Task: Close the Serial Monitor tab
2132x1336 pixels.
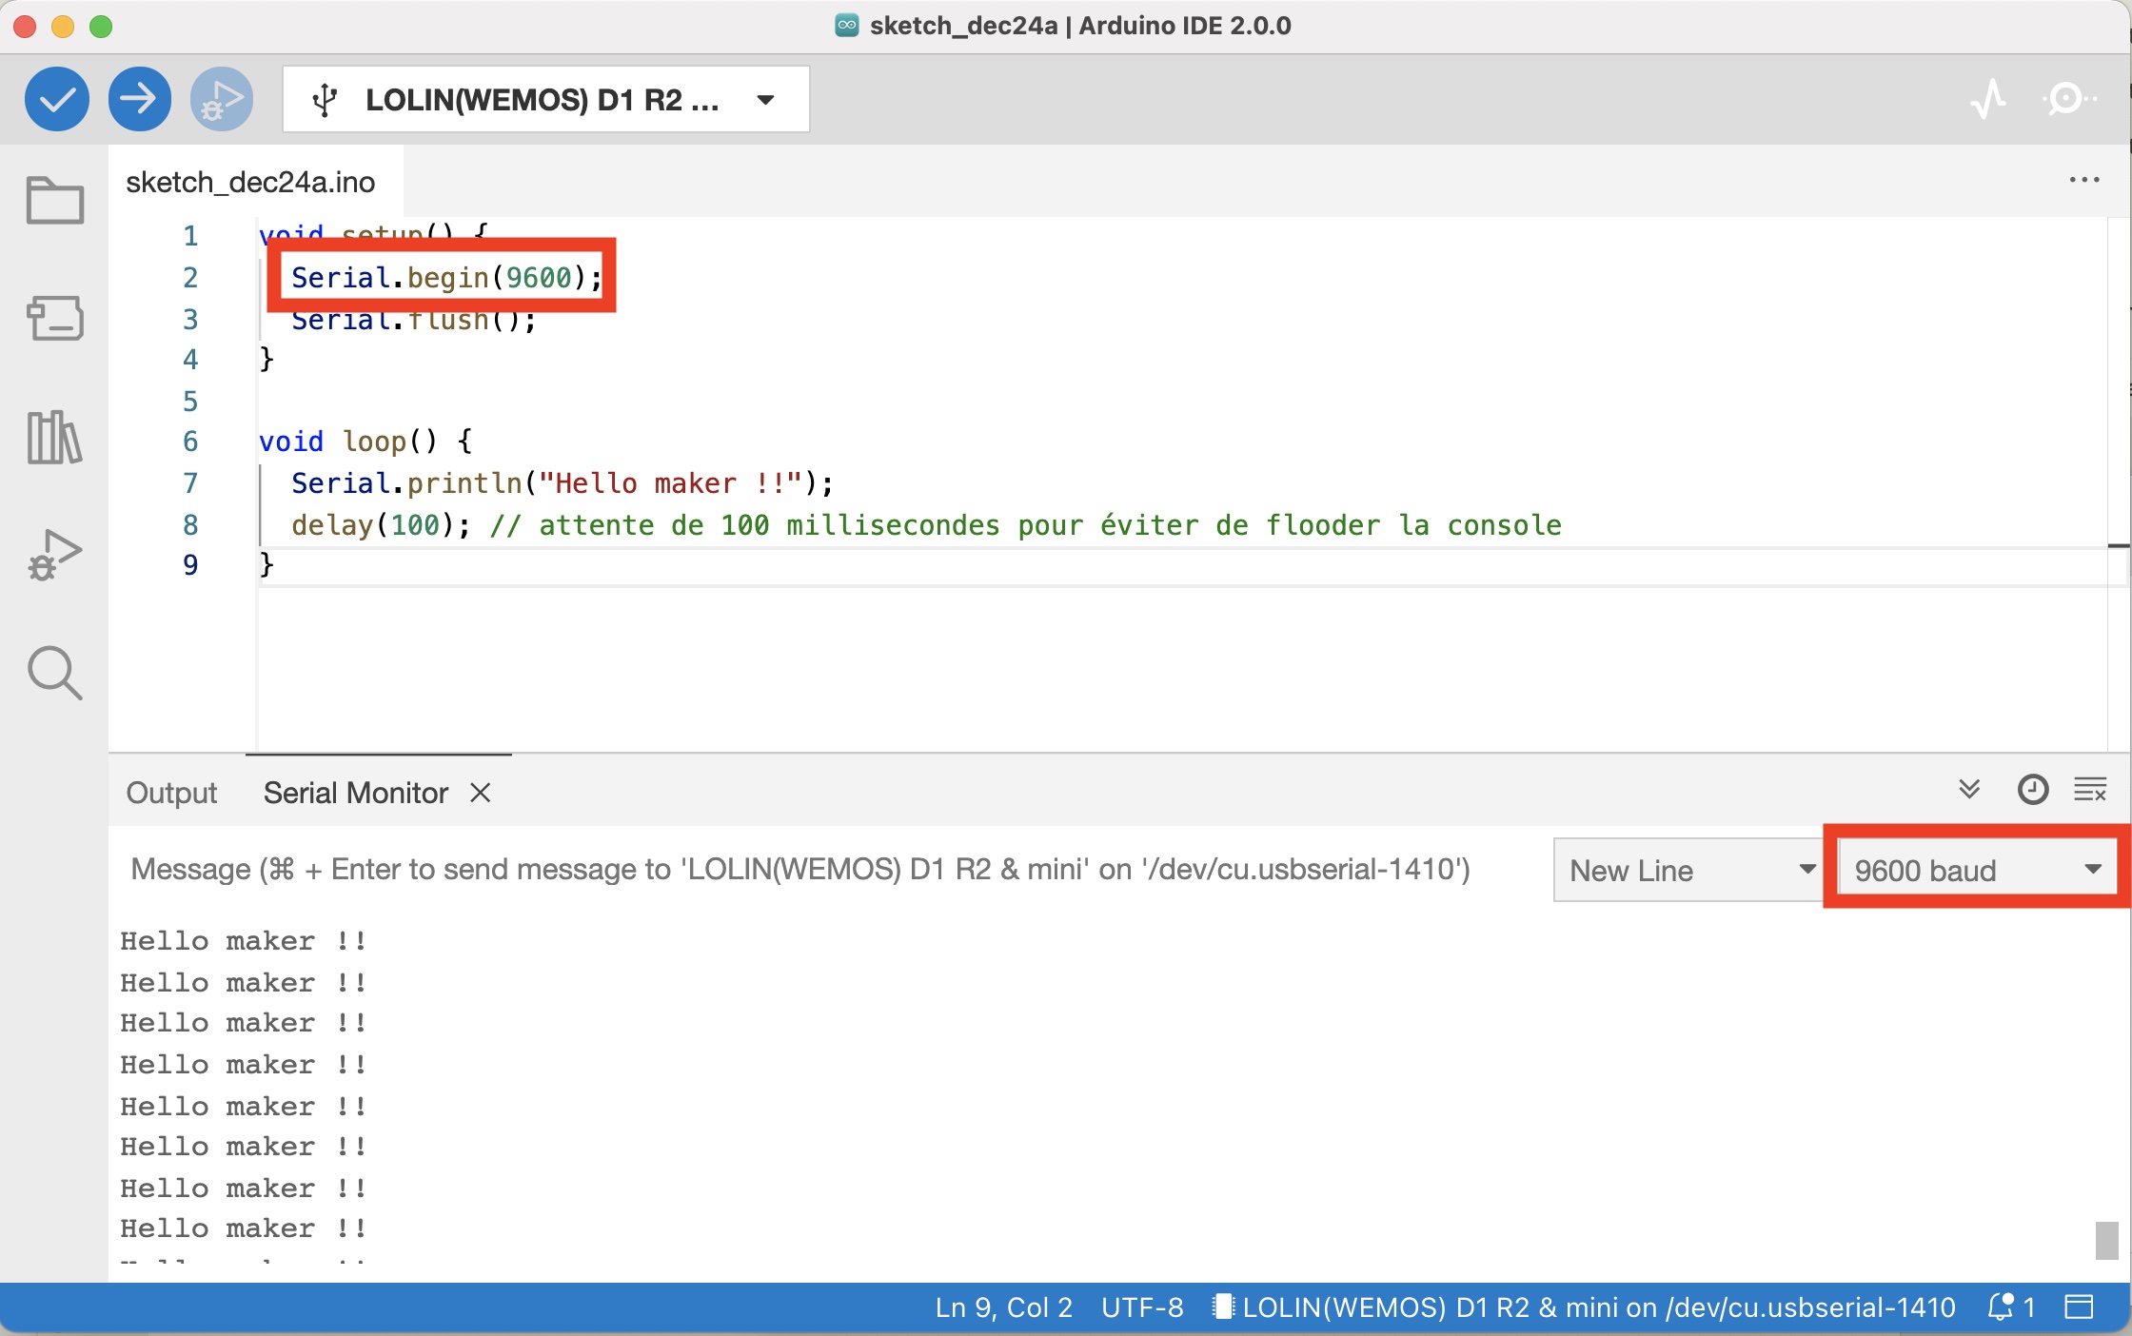Action: click(481, 793)
